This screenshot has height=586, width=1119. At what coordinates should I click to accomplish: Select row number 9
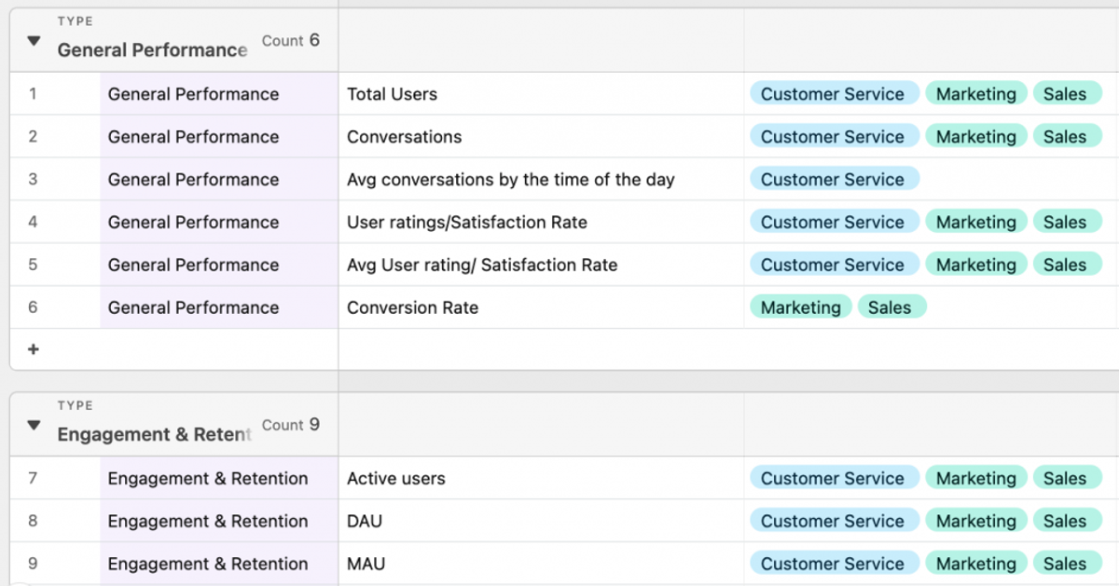click(x=33, y=565)
